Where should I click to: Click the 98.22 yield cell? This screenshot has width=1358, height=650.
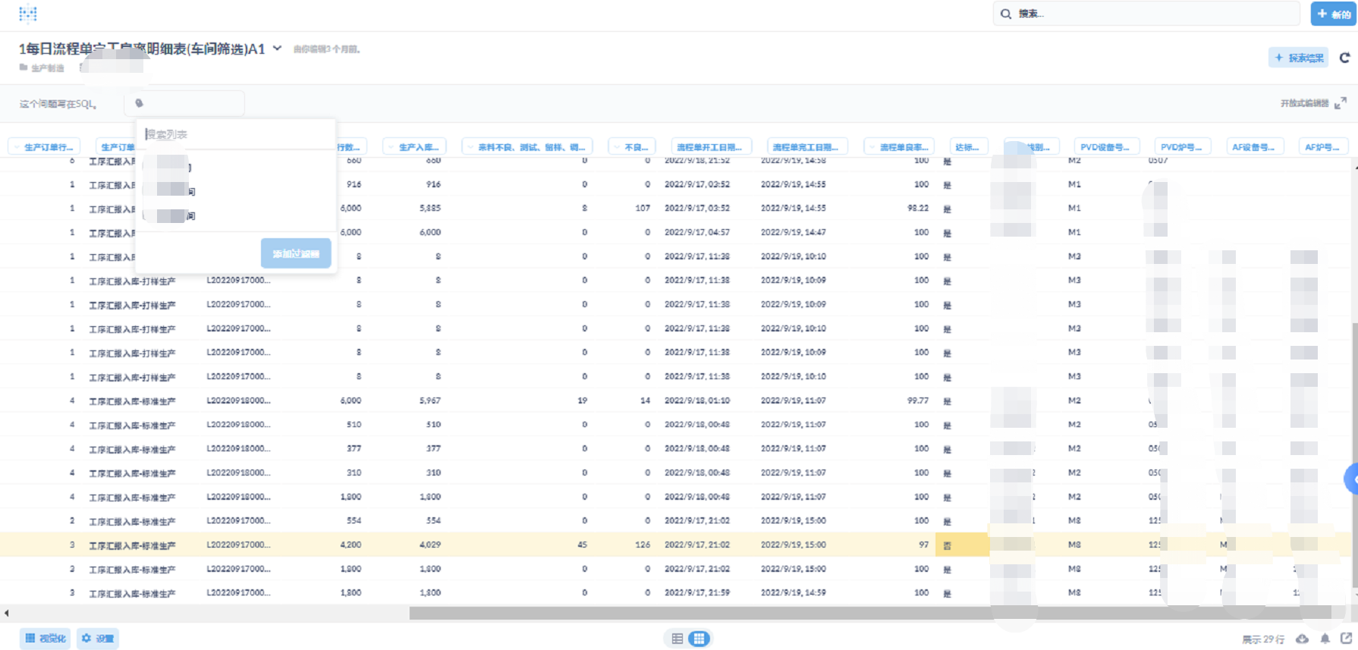(x=917, y=208)
